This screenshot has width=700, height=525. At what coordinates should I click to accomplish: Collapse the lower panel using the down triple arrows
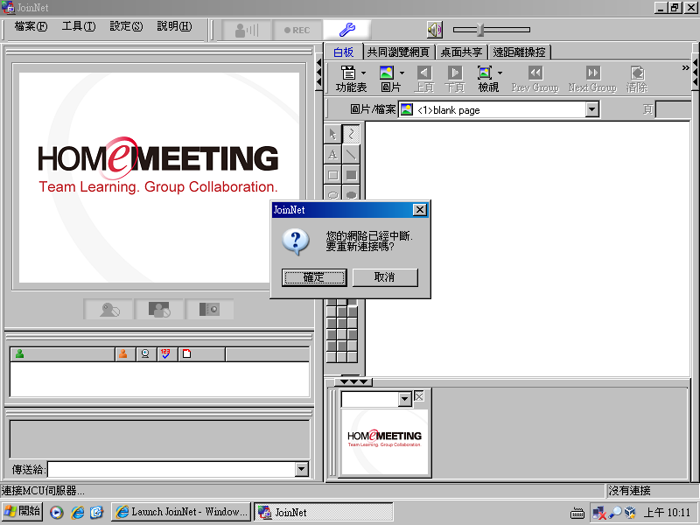coord(353,381)
